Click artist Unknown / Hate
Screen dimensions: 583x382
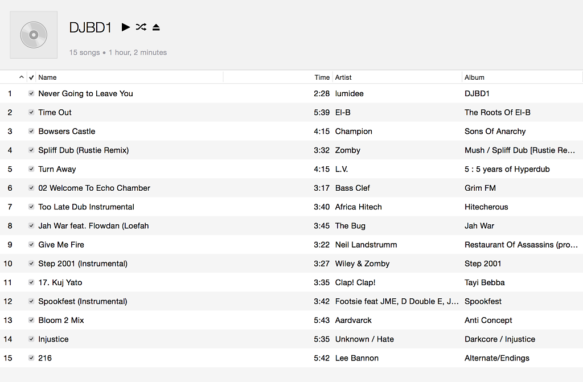pyautogui.click(x=364, y=339)
